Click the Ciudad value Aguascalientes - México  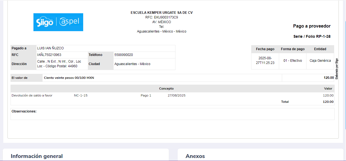click(132, 64)
